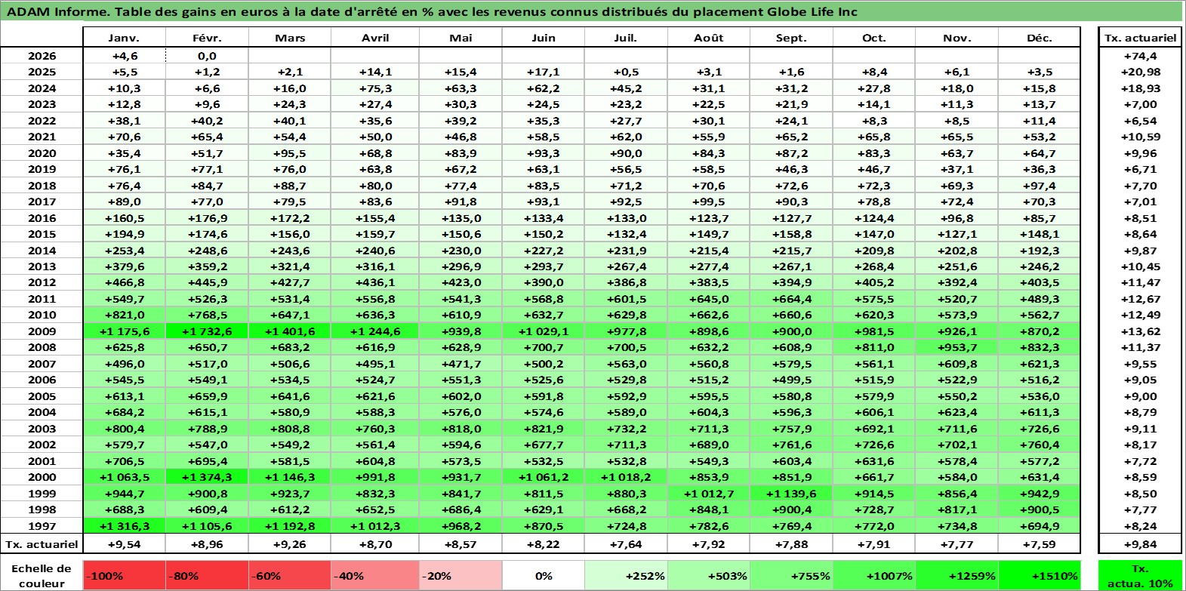Click the Tx. actuariel row label at bottom
The width and height of the screenshot is (1186, 591).
(x=42, y=544)
